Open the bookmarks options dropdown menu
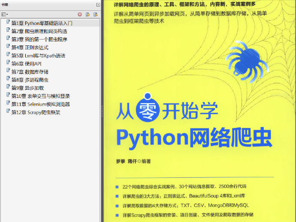The image size is (296, 222). coord(5,14)
